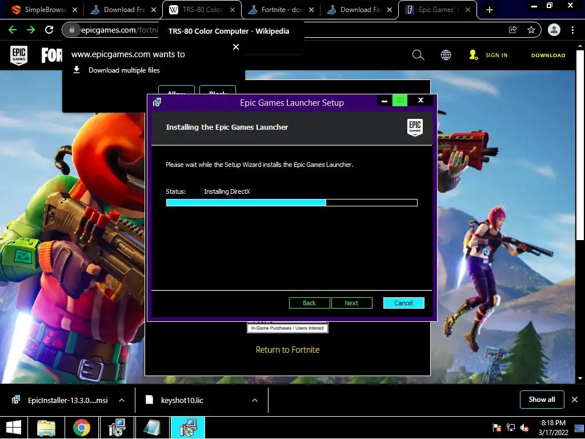Click the Next button in the Setup wizard
The height and width of the screenshot is (439, 585).
(x=351, y=303)
